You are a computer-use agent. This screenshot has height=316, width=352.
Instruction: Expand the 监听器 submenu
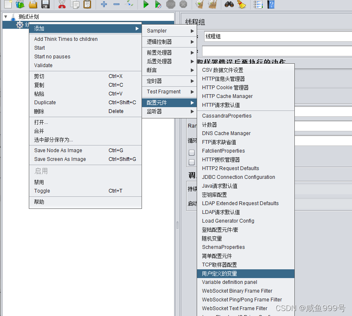coord(170,111)
